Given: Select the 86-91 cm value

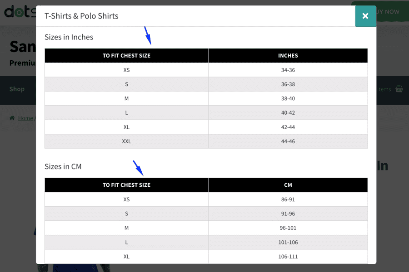Looking at the screenshot, I should (288, 199).
